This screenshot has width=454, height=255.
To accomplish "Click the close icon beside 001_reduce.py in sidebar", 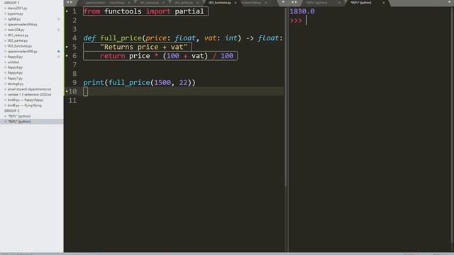I will 5,35.
